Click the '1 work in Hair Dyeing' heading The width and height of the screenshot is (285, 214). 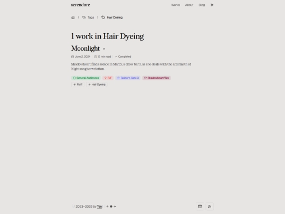point(108,36)
